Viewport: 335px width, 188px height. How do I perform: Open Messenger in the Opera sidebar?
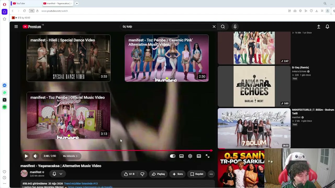pos(4,85)
